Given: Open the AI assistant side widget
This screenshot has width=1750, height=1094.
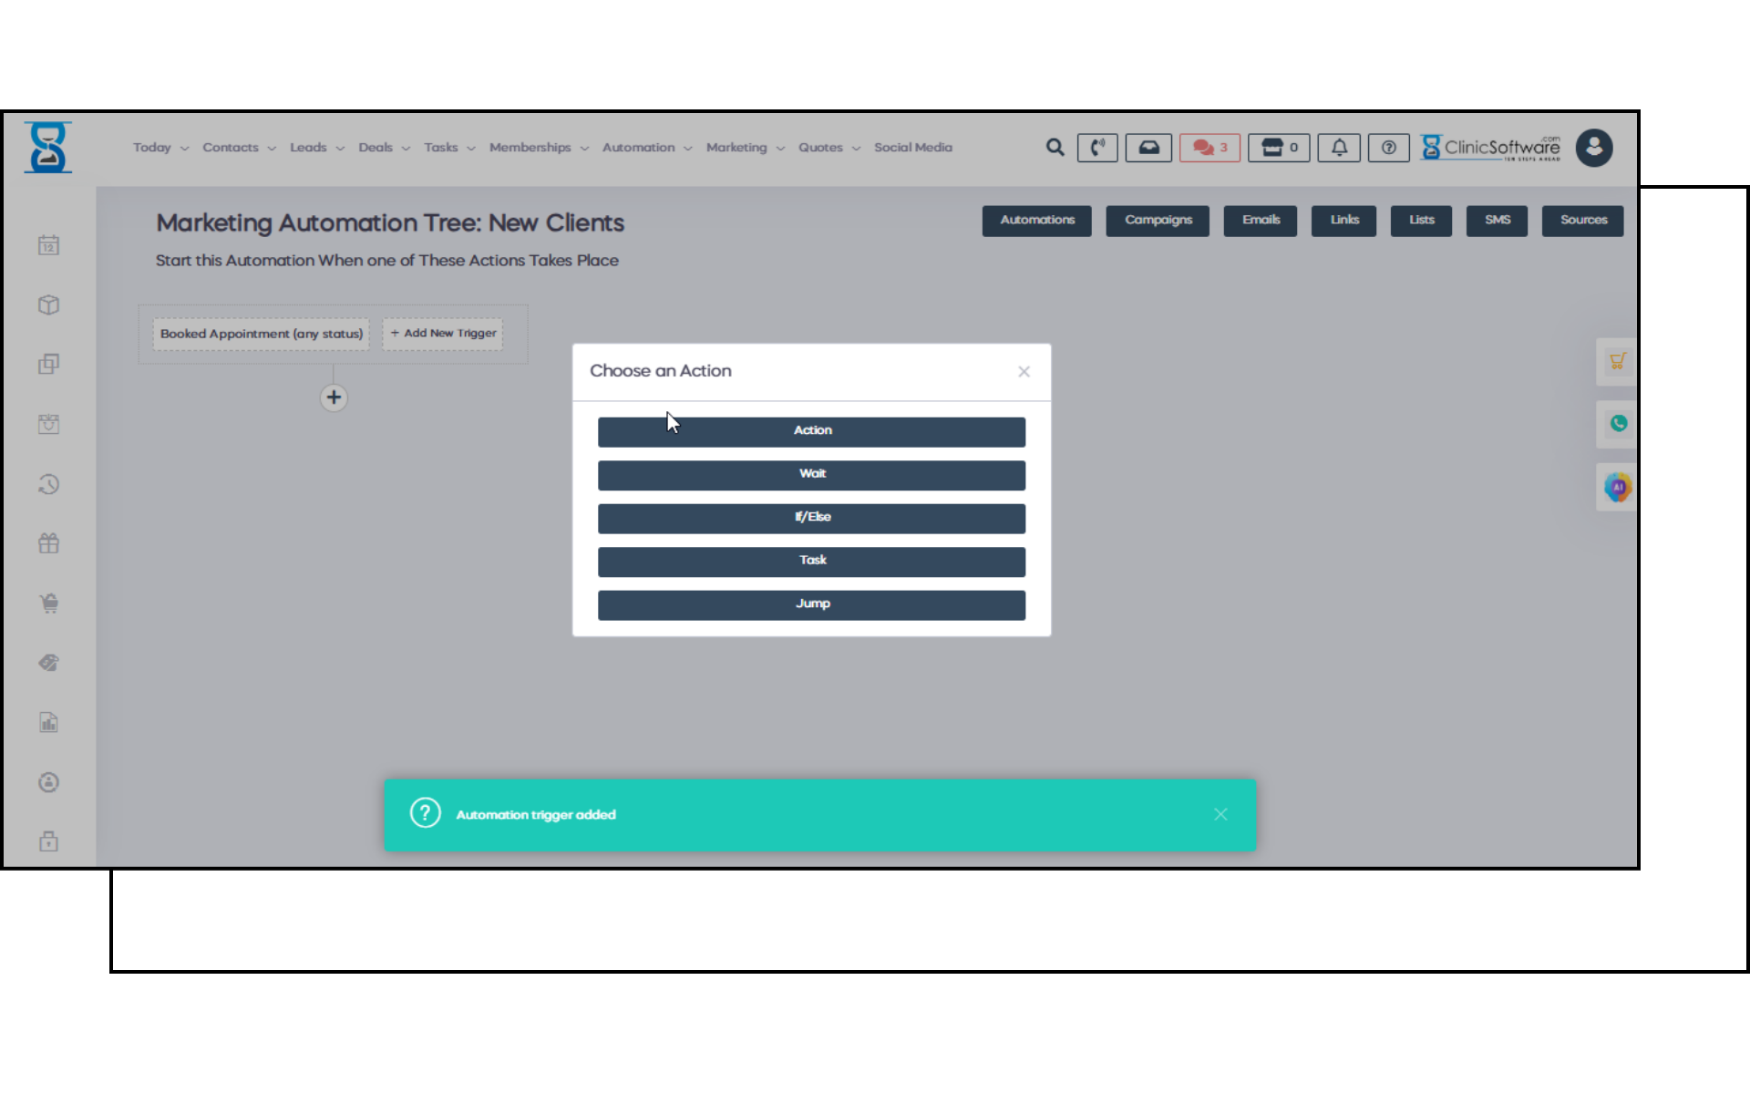Looking at the screenshot, I should (x=1617, y=488).
